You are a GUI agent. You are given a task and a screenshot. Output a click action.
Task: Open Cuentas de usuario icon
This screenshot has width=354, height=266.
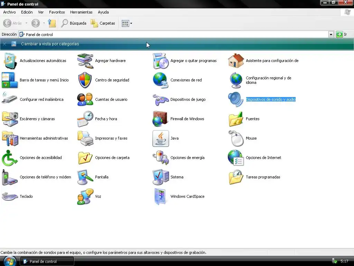pyautogui.click(x=85, y=99)
